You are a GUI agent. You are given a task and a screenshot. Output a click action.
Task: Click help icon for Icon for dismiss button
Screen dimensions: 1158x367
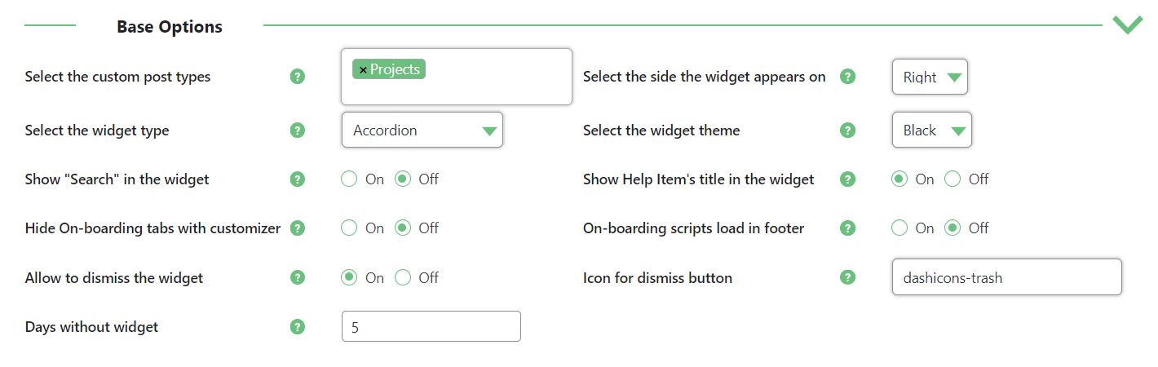tap(848, 277)
